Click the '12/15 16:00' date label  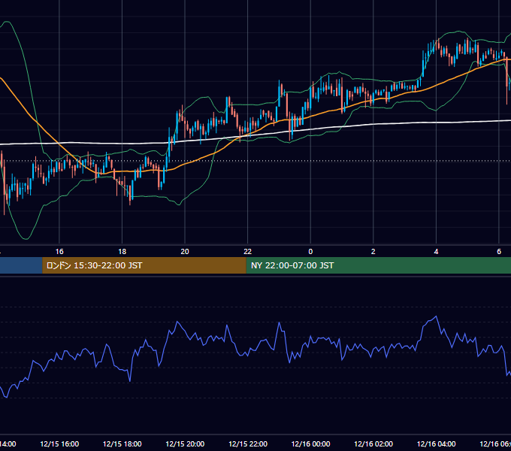click(x=59, y=443)
